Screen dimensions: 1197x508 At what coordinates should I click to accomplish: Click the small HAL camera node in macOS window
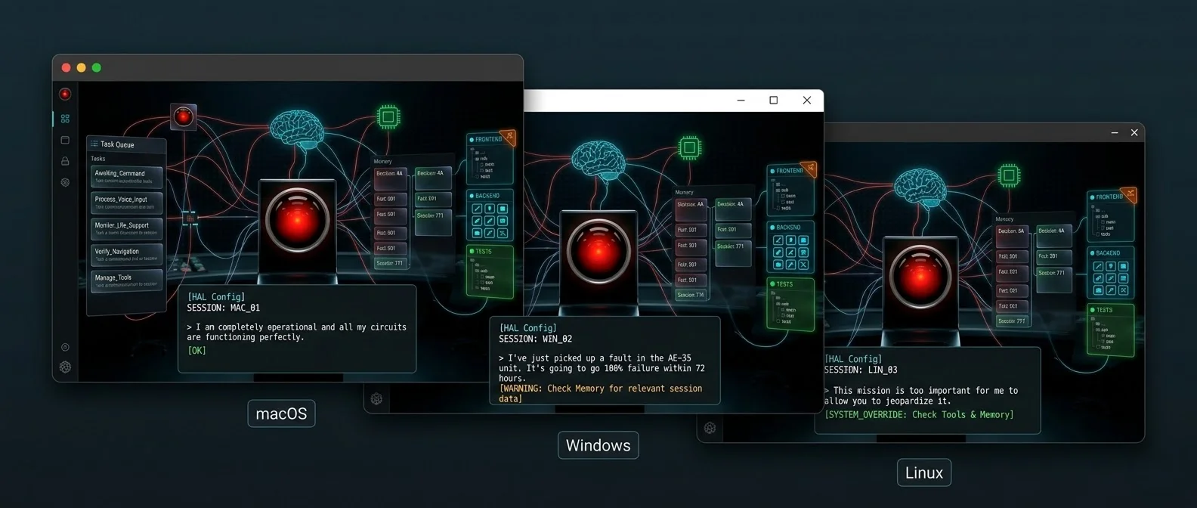183,116
